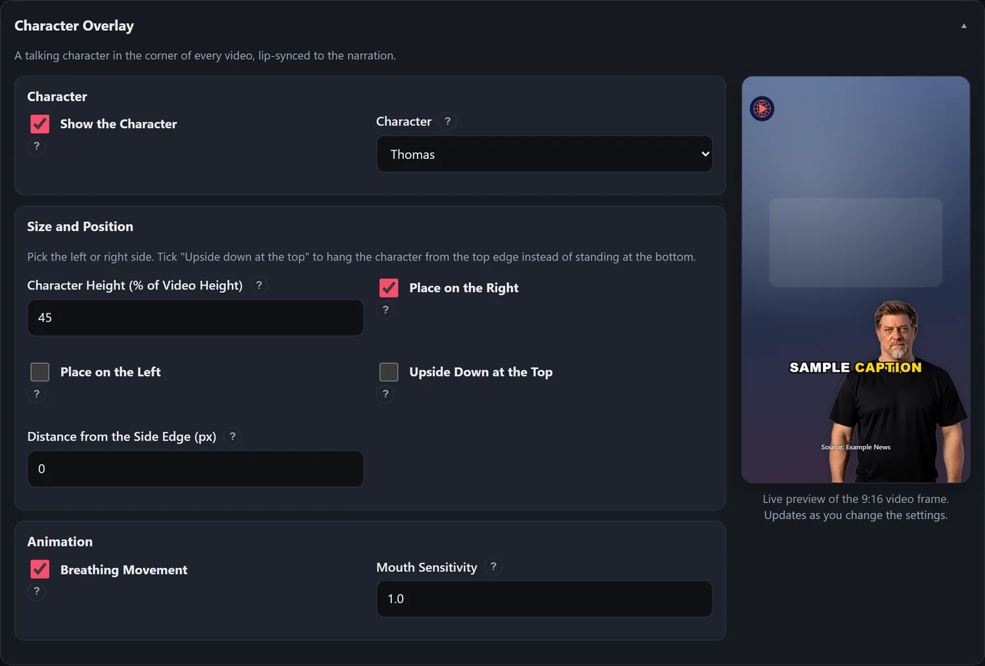Open help icon beside Character dropdown label
Image resolution: width=985 pixels, height=666 pixels.
click(448, 122)
